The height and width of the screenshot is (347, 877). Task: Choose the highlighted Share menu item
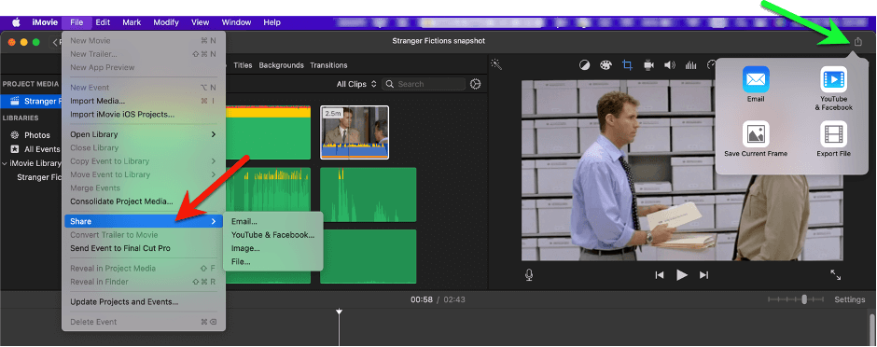tap(143, 221)
